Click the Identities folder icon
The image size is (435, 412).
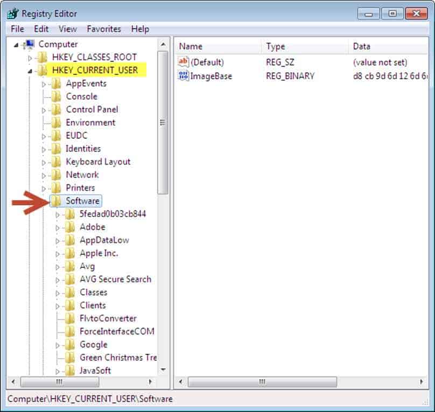pos(56,149)
